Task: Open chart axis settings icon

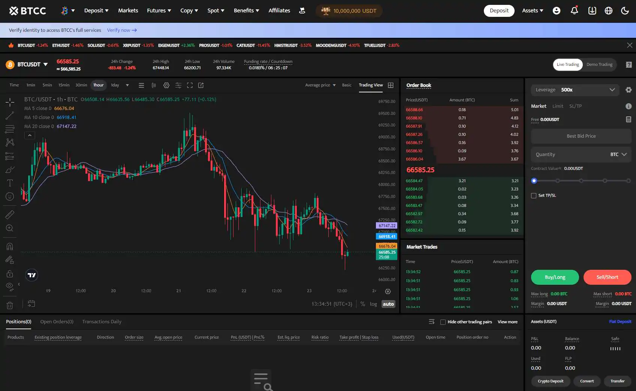Action: pyautogui.click(x=388, y=291)
